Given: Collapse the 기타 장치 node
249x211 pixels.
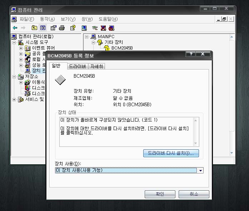Looking at the screenshot, I should coord(93,42).
